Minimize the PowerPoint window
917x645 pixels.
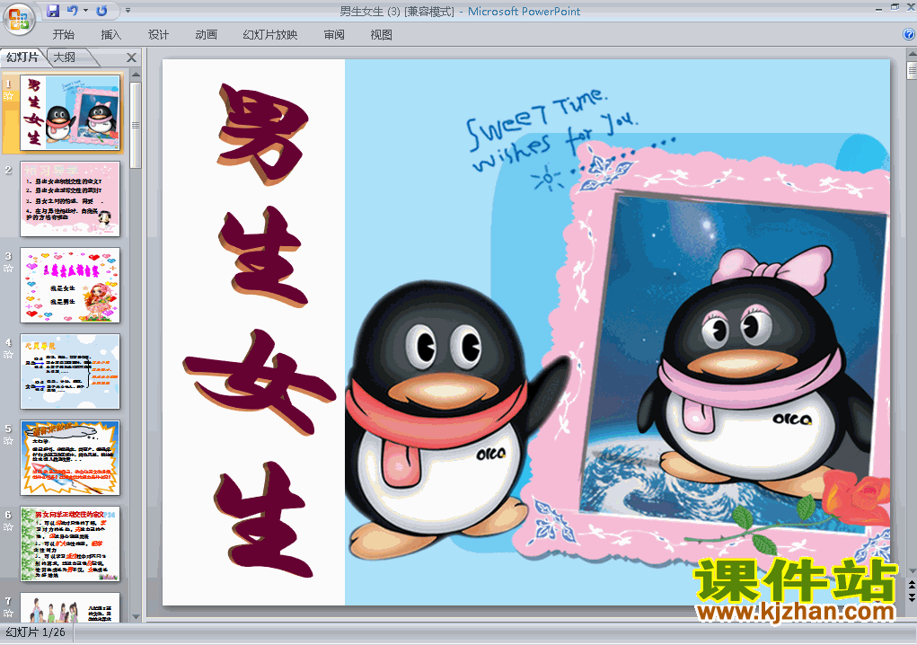[879, 8]
